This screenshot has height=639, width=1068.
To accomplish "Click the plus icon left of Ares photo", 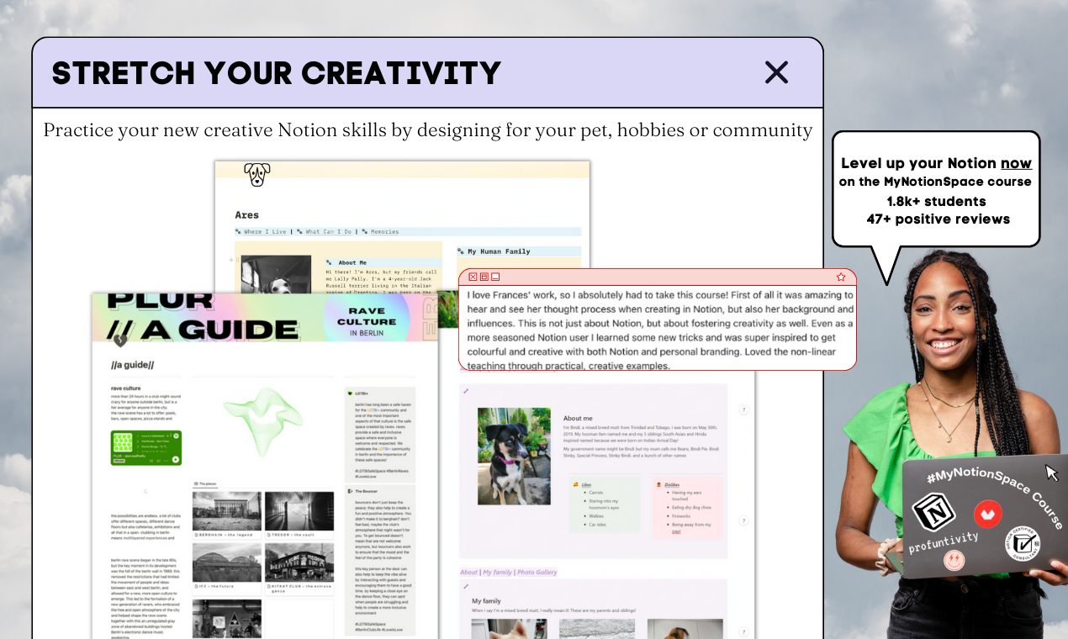I will (231, 260).
